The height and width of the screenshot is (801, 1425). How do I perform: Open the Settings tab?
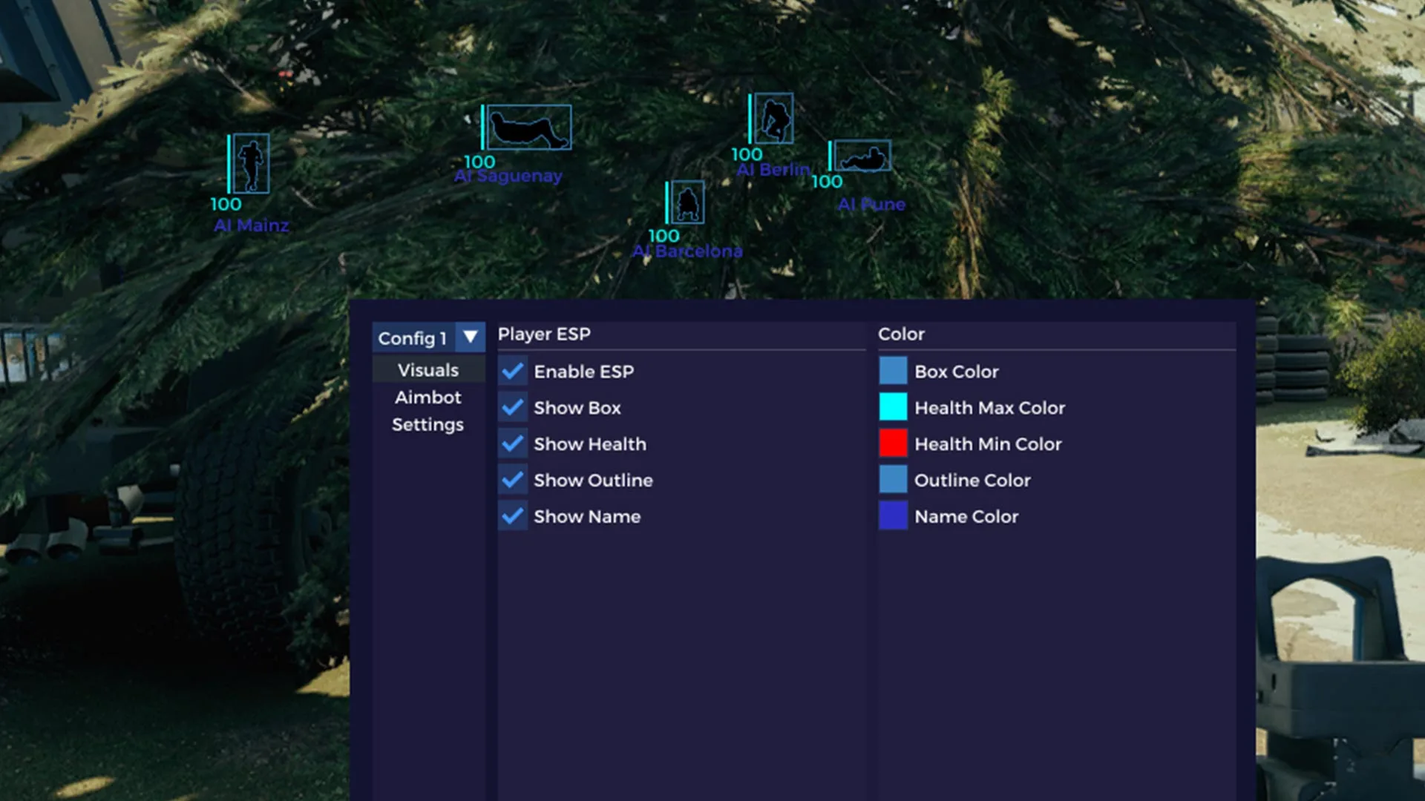tap(428, 424)
